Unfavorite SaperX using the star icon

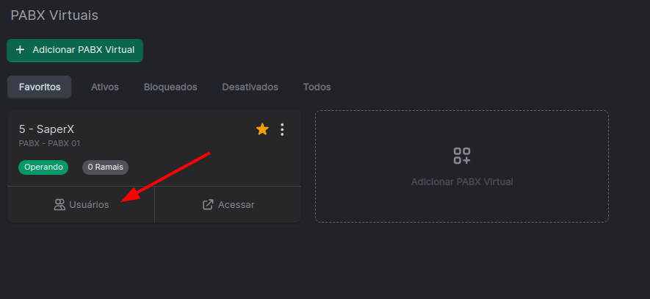[262, 129]
